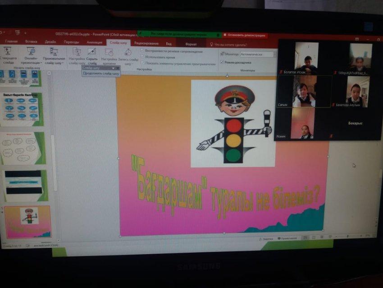This screenshot has height=288, width=383.
Task: Select the traffic light slide thumbnail
Action: (27, 222)
